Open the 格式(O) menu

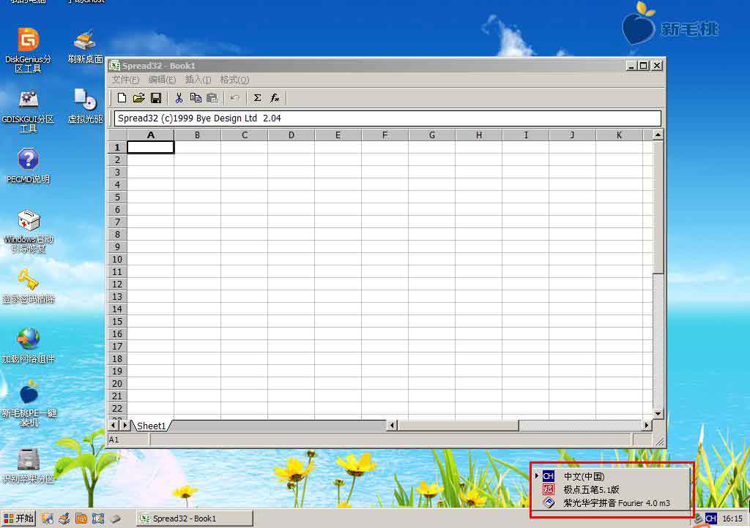234,80
